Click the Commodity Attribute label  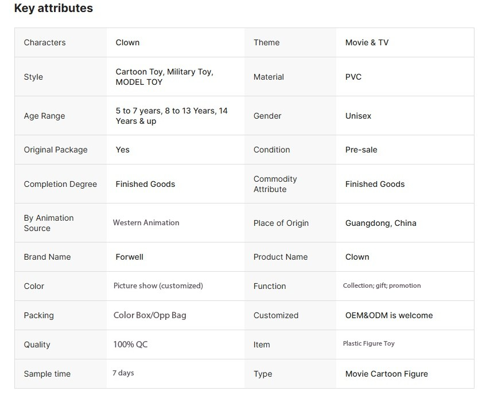tap(275, 184)
